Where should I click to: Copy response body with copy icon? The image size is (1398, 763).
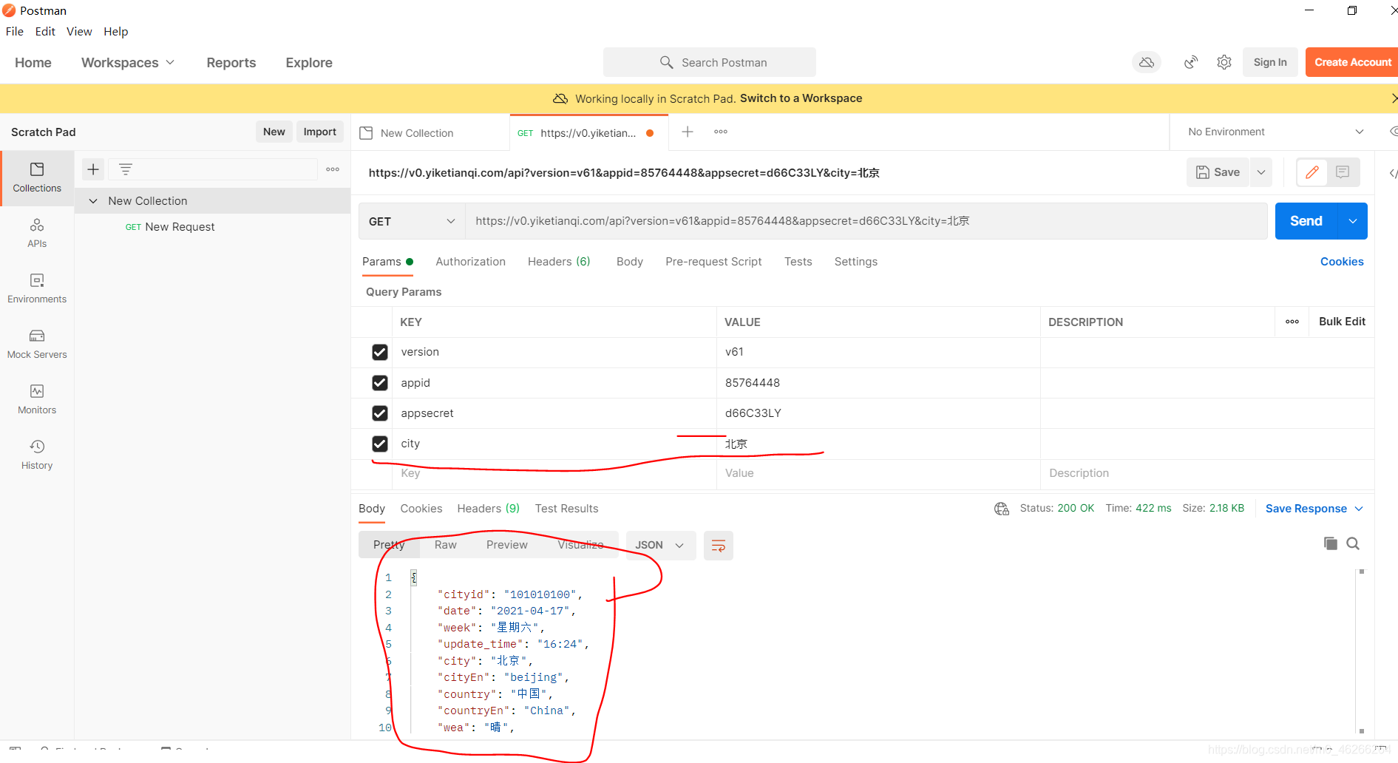(1331, 543)
